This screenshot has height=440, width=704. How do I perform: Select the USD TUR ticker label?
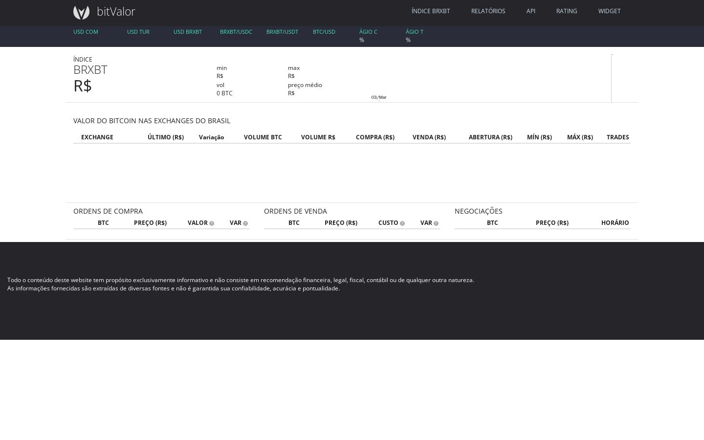(138, 32)
